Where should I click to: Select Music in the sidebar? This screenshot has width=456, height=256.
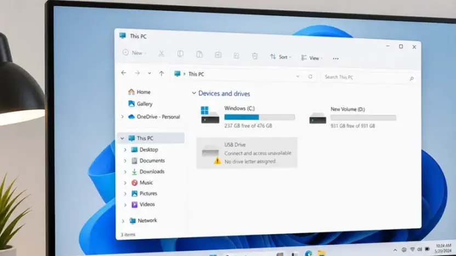142,183
